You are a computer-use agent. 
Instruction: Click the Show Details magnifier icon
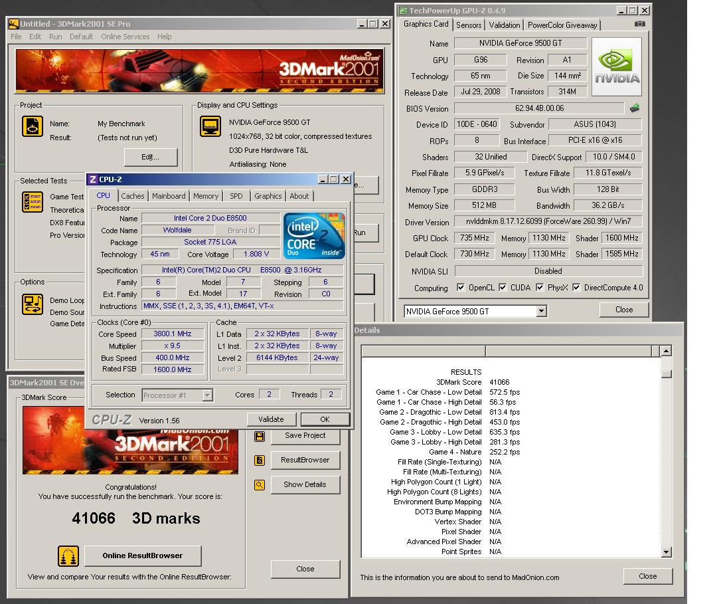point(260,485)
